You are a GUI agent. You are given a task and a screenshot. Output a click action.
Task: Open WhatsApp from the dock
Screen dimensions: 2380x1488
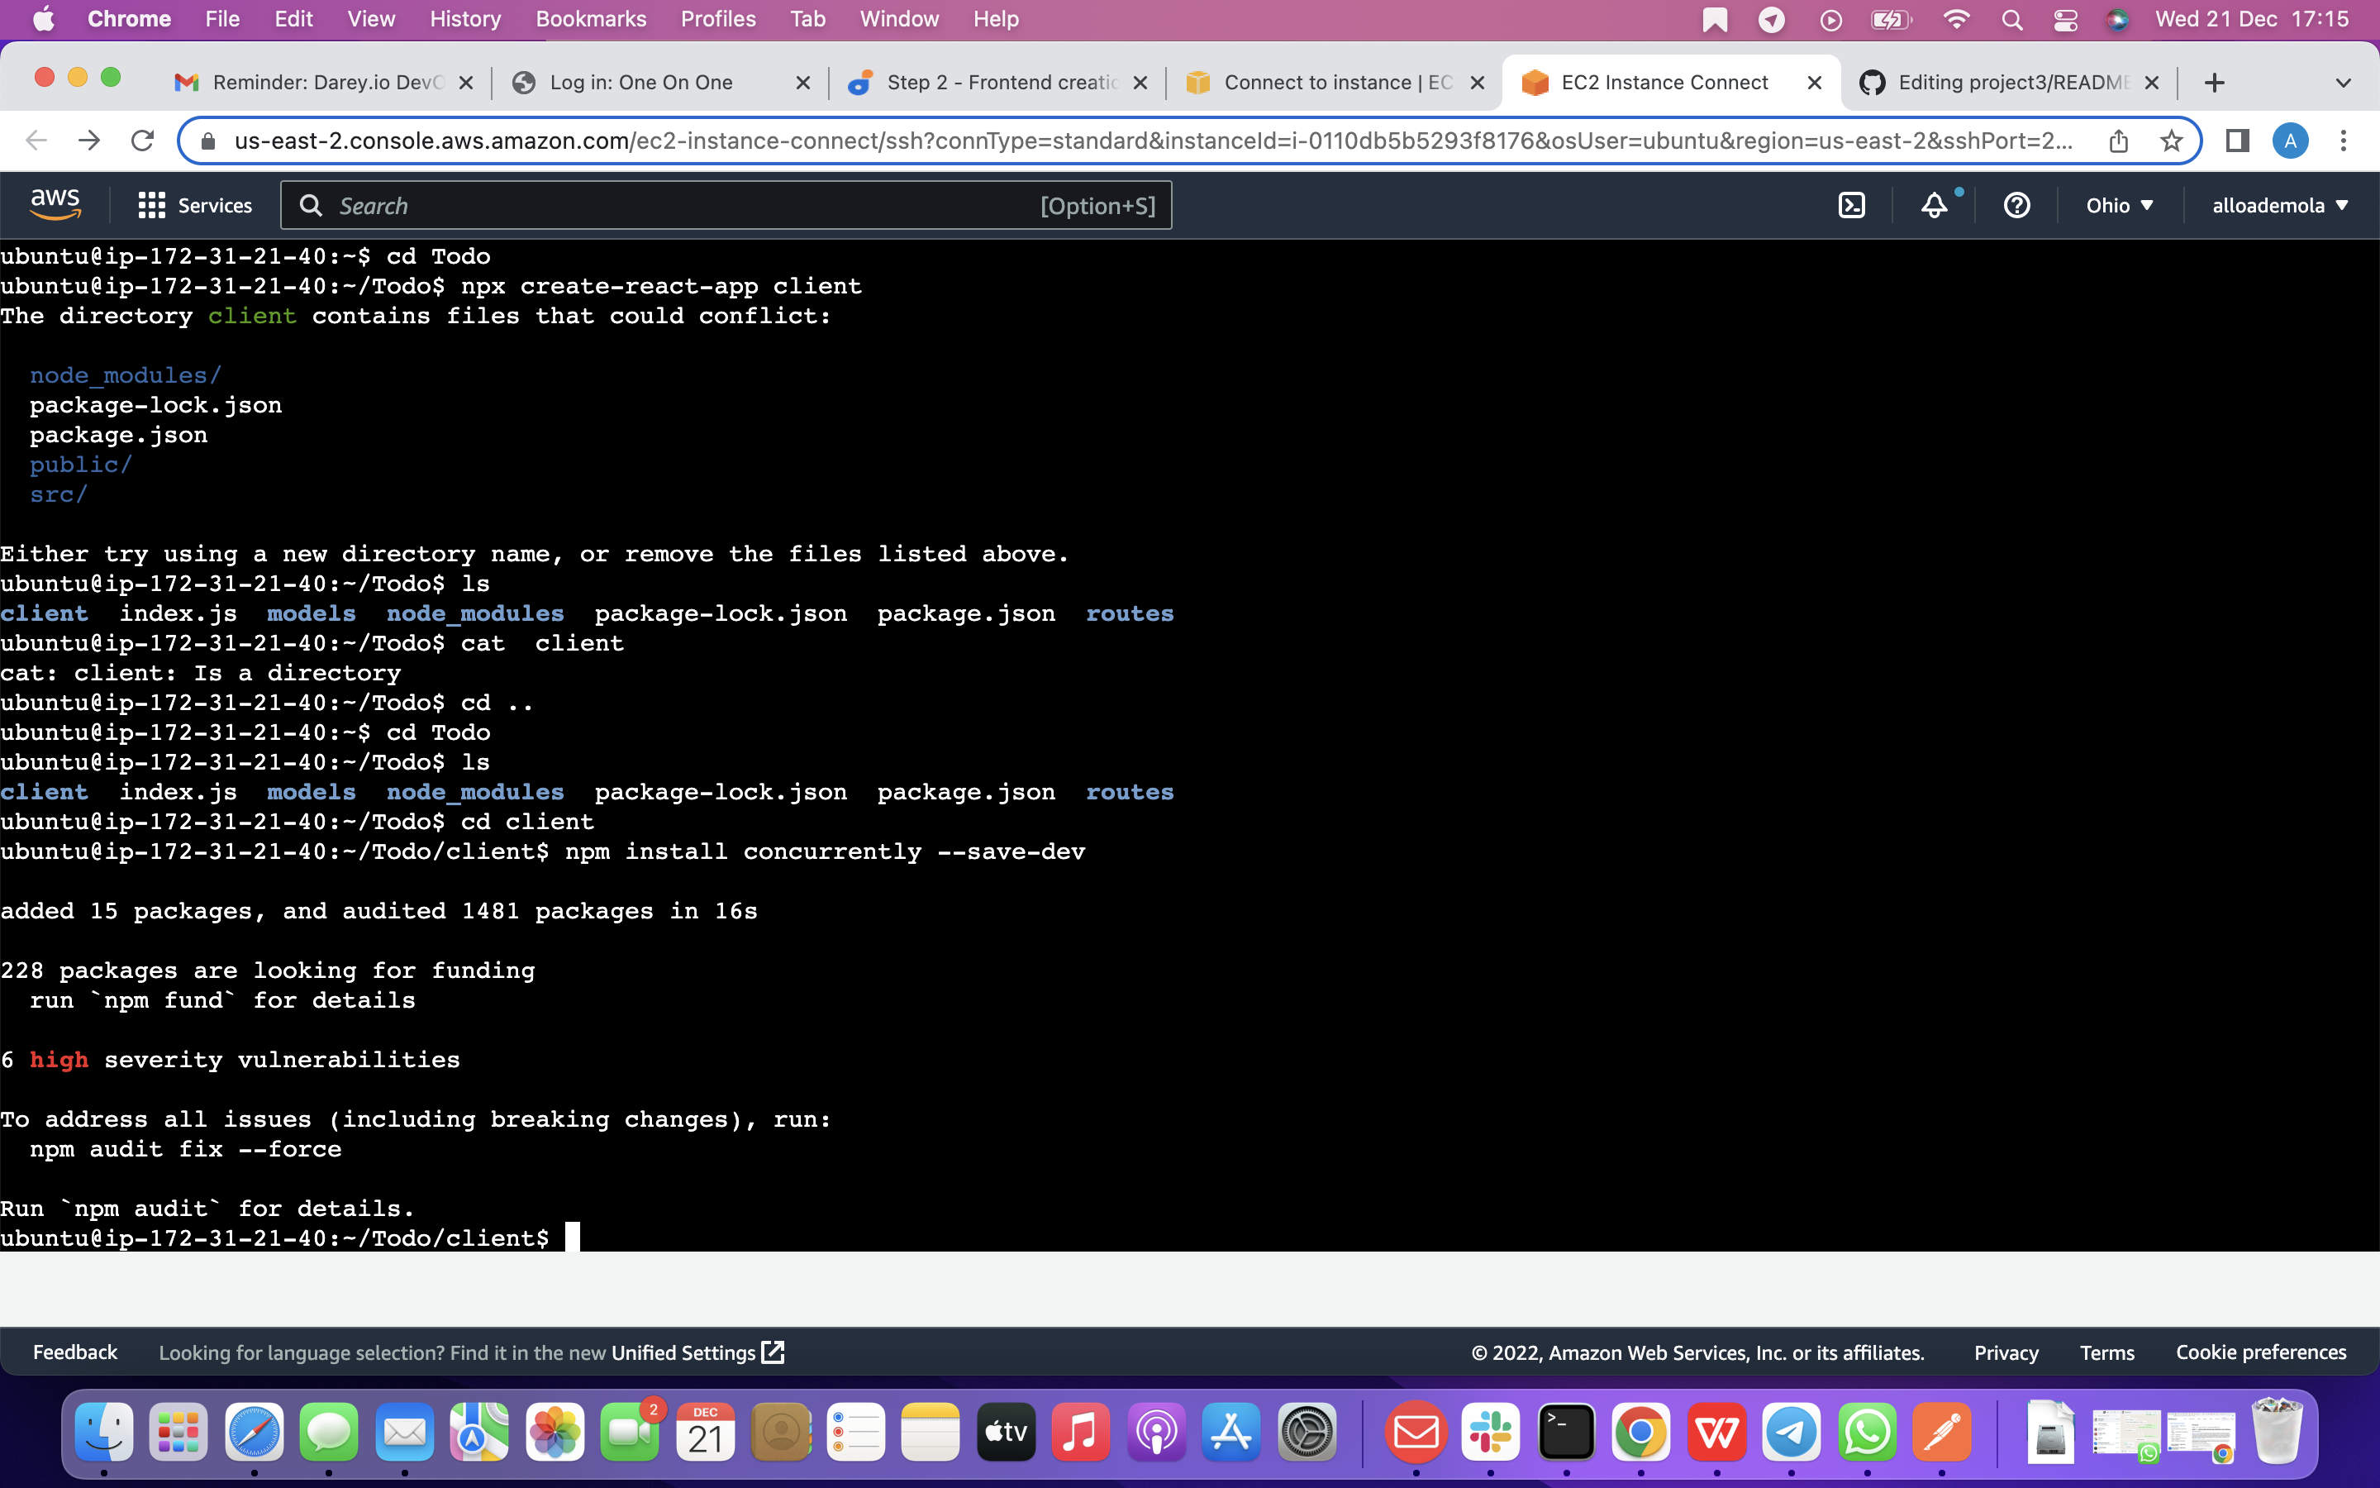click(1868, 1433)
